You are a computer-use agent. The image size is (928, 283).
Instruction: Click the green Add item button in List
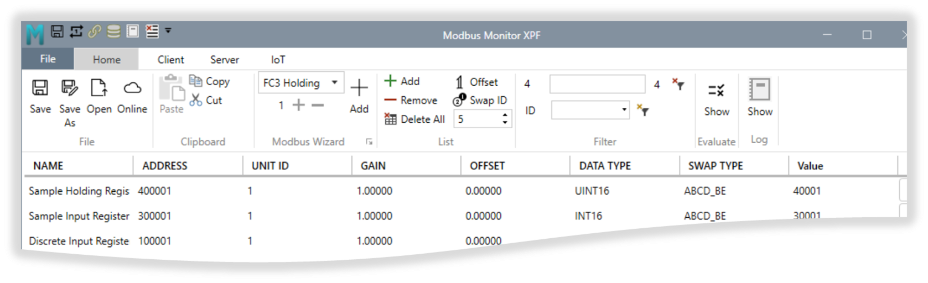402,81
